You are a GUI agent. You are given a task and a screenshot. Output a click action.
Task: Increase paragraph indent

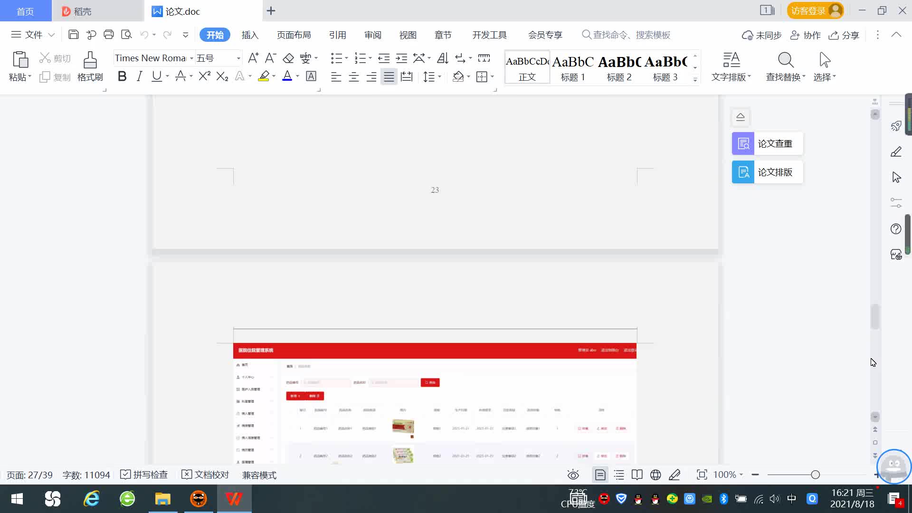point(401,58)
